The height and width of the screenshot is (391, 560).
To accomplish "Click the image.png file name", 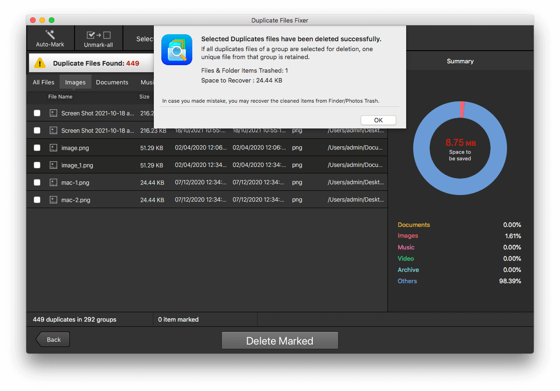I will tap(75, 148).
